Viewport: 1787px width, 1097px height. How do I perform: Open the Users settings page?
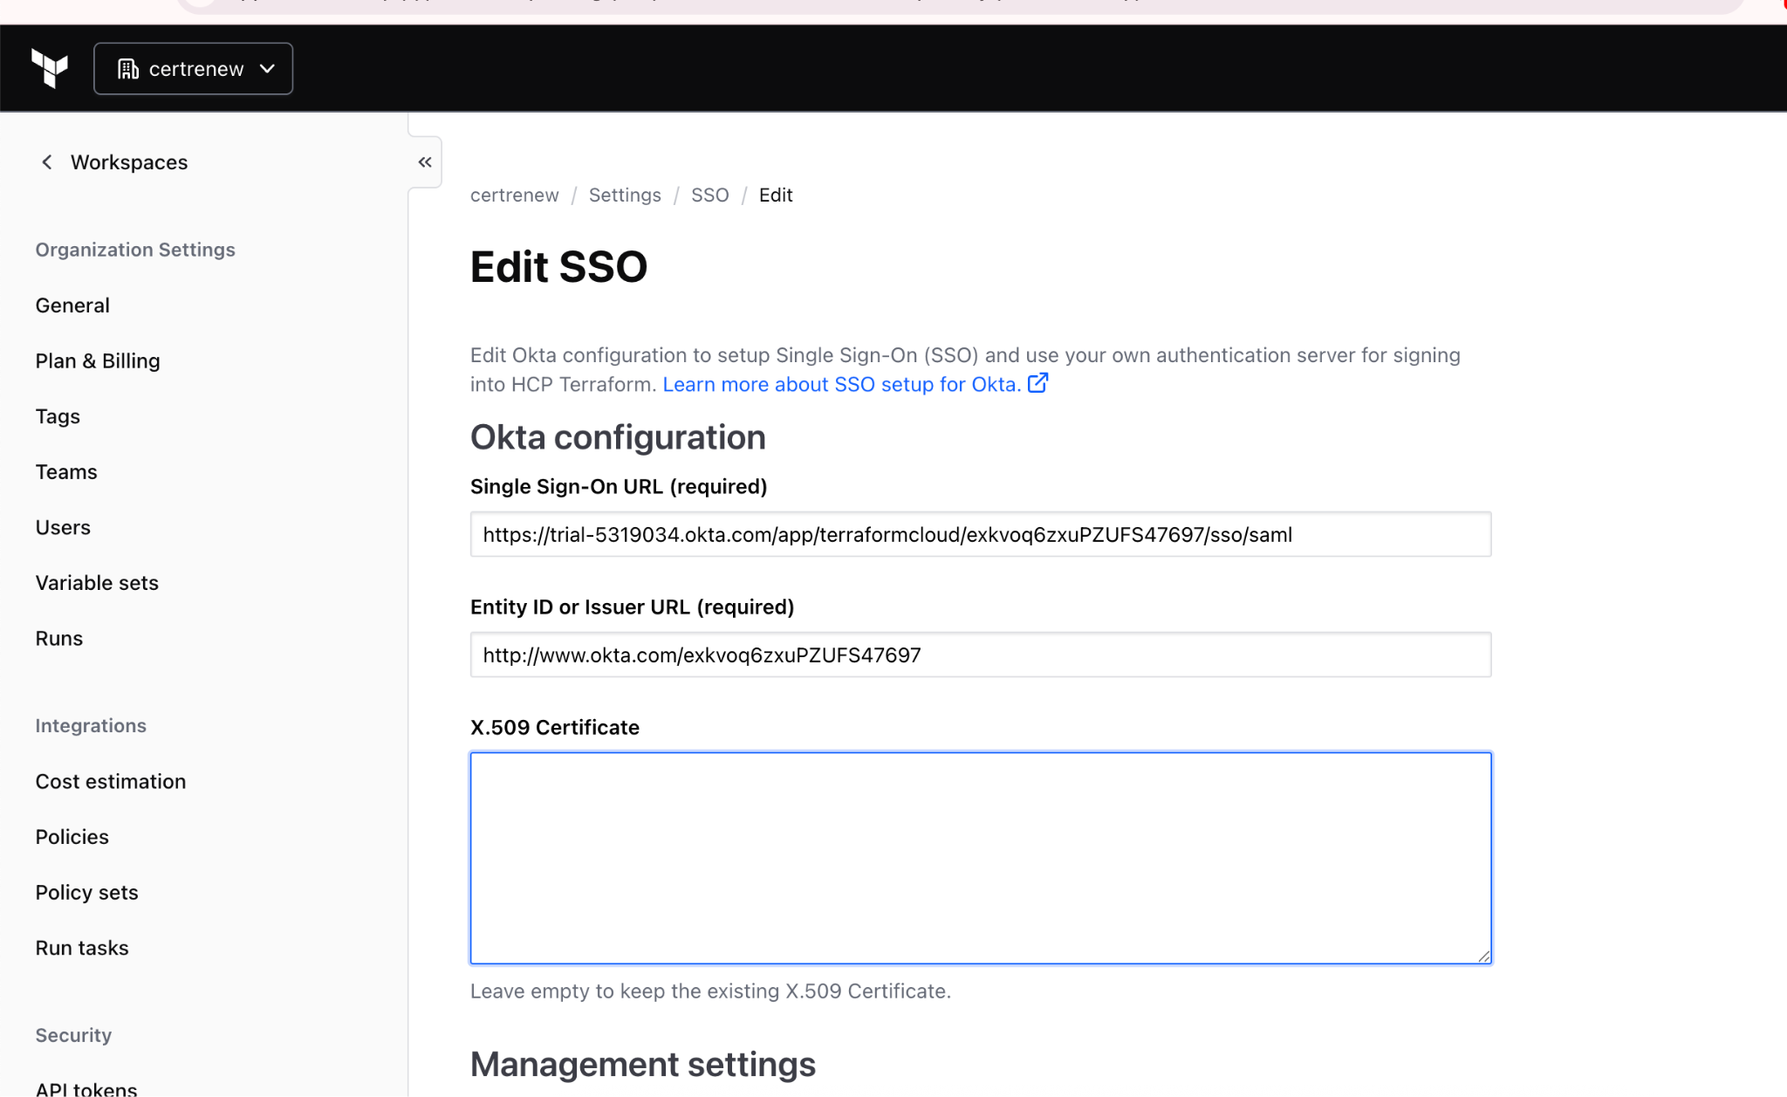63,527
